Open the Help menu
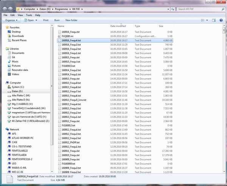Screen dimensions: 227x186 [x=37, y=15]
